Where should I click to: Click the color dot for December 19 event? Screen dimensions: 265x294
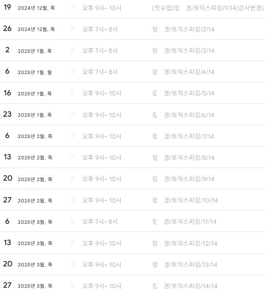tap(73, 7)
